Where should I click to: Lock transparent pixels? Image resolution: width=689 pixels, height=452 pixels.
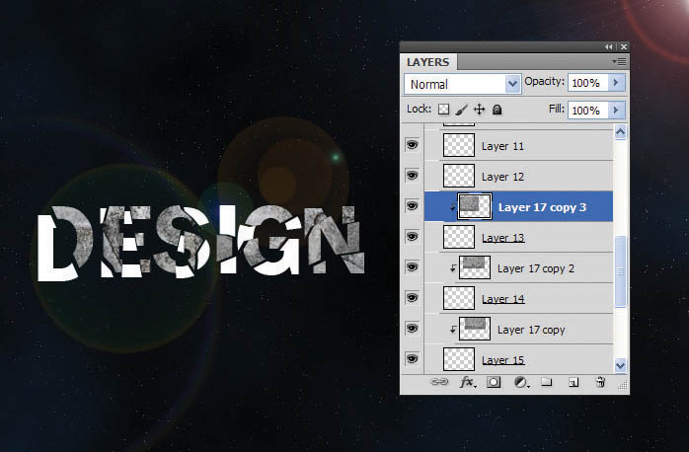[444, 109]
